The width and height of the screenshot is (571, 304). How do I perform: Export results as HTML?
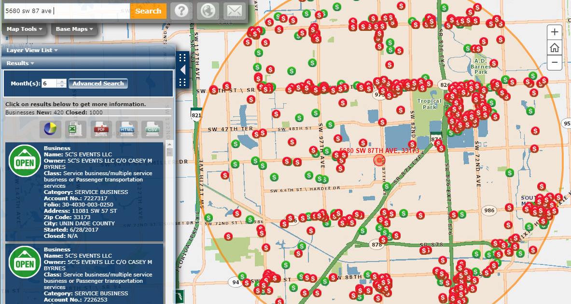[x=127, y=129]
